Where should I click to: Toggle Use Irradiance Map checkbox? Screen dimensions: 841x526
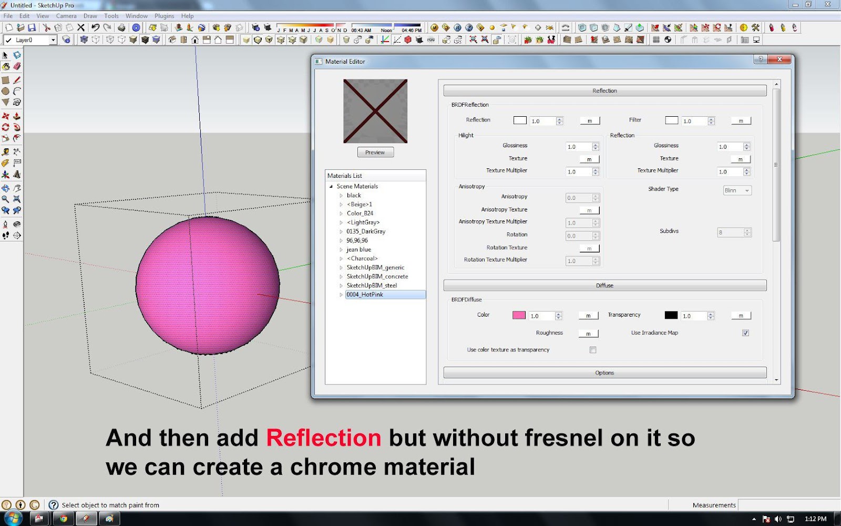click(x=745, y=333)
